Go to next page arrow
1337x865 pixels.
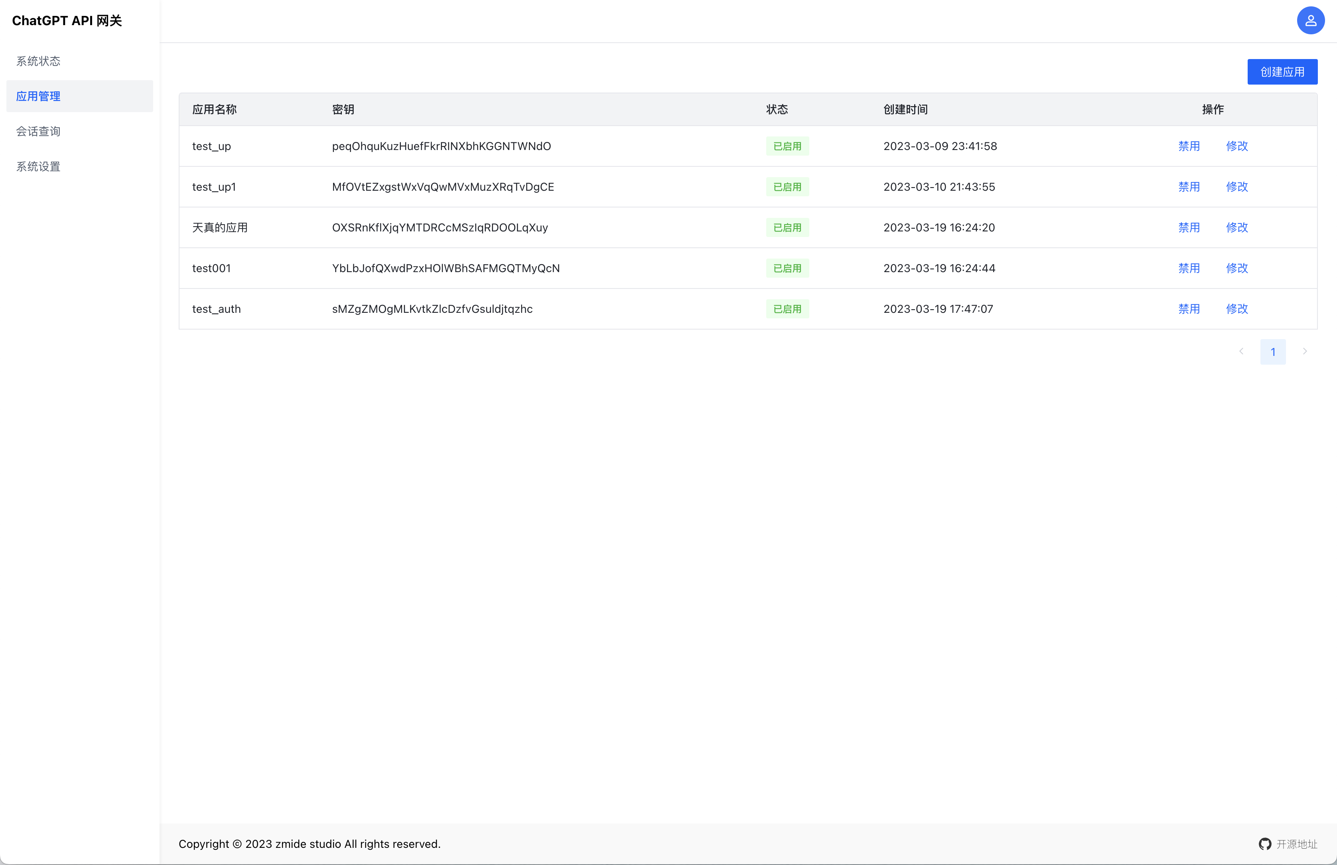click(1304, 352)
